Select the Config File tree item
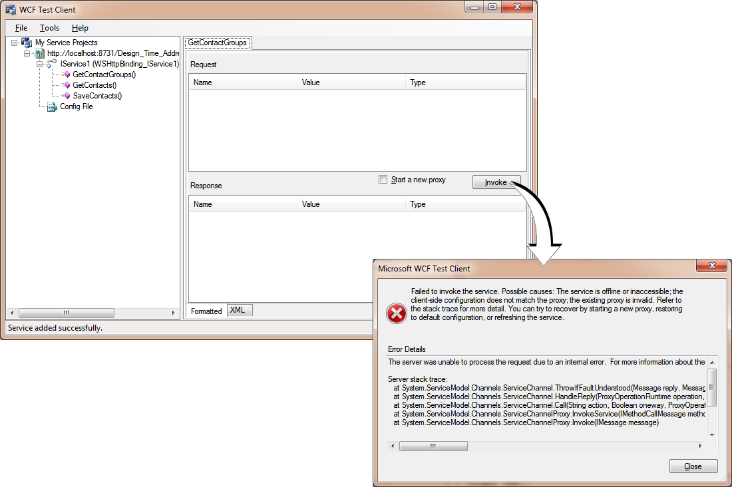 (x=77, y=107)
